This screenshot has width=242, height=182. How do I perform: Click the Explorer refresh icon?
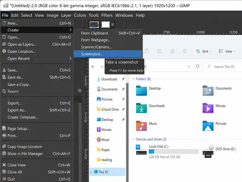point(198,66)
